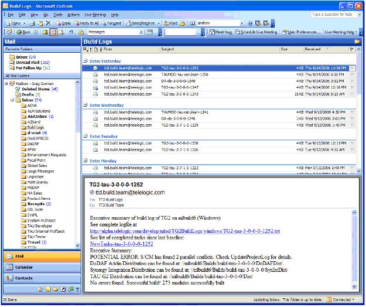Click the Connected status icon

click(329, 299)
